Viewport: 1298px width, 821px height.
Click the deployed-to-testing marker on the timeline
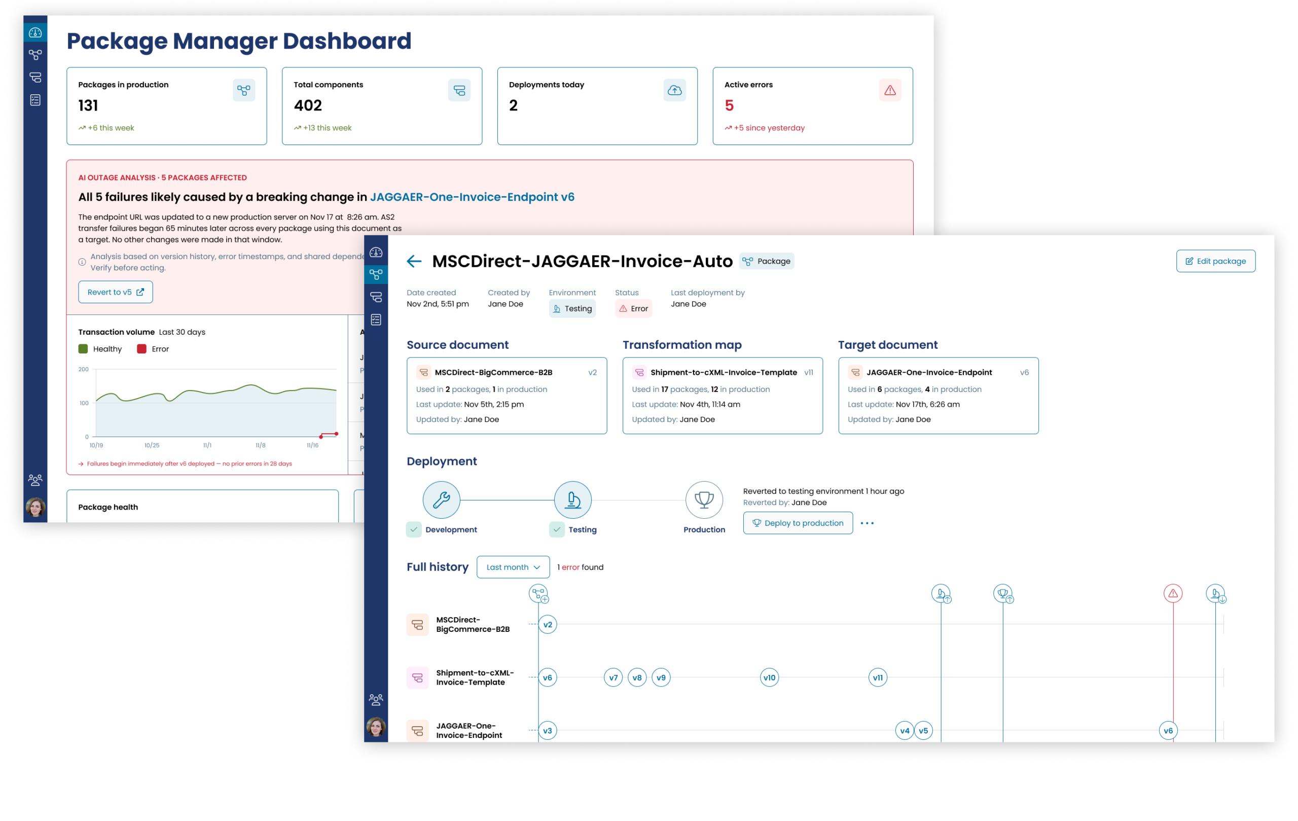[941, 594]
